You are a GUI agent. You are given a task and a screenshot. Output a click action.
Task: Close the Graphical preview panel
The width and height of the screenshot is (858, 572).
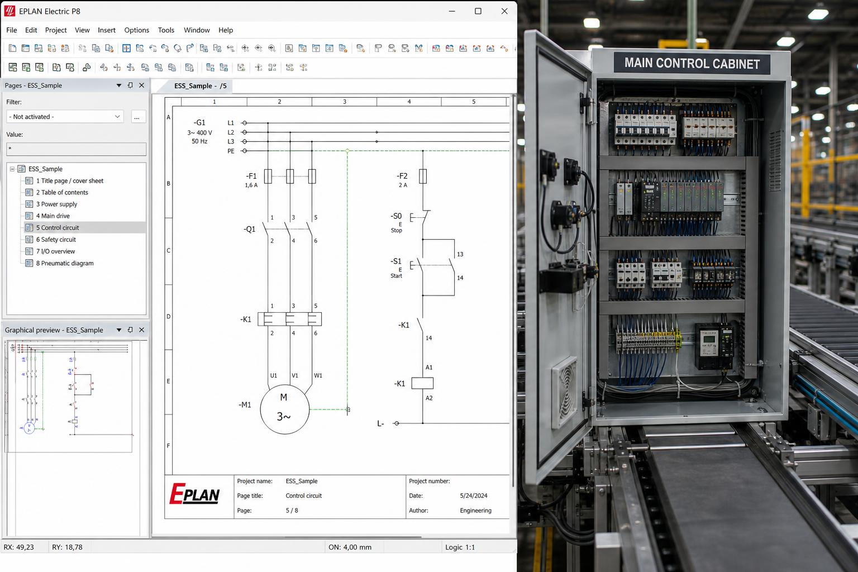click(x=141, y=330)
